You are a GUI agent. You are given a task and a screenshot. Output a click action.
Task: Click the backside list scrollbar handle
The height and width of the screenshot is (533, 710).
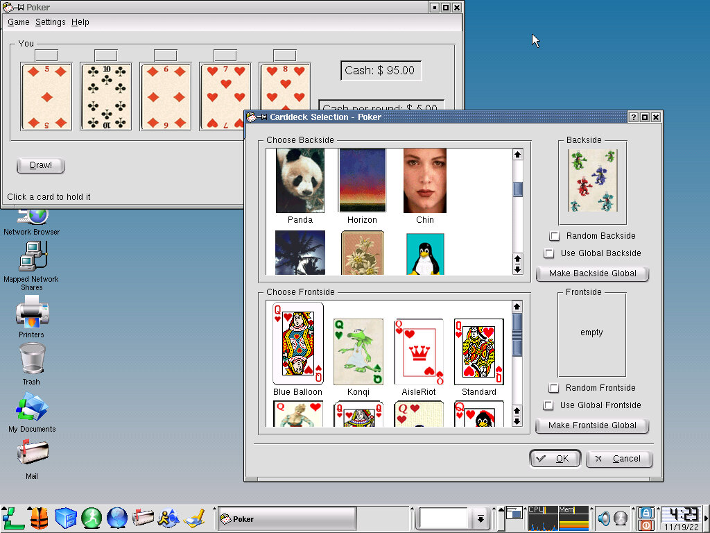[517, 189]
